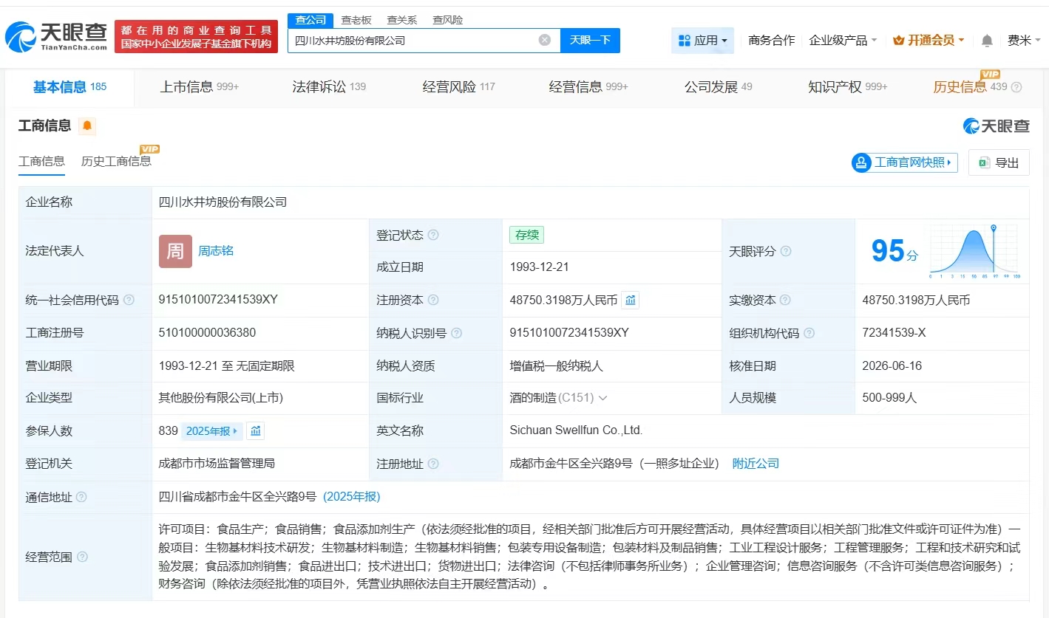
Task: Select the 查老板 search mode tab
Action: click(356, 20)
